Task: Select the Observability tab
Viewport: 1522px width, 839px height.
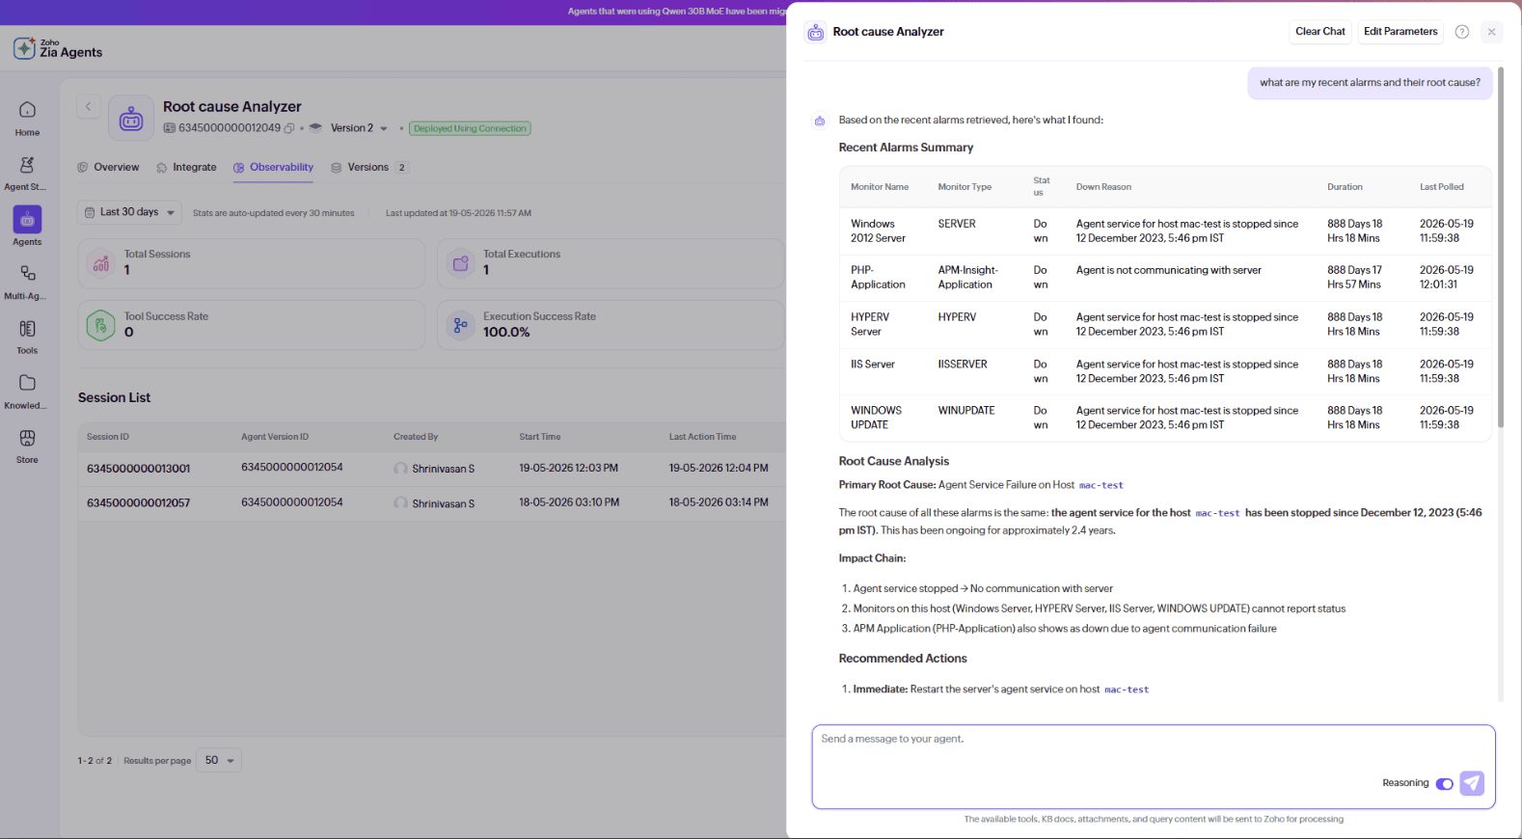Action: pyautogui.click(x=273, y=168)
